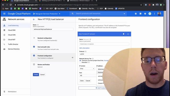Click Cancel in frontend panel

click(x=88, y=81)
